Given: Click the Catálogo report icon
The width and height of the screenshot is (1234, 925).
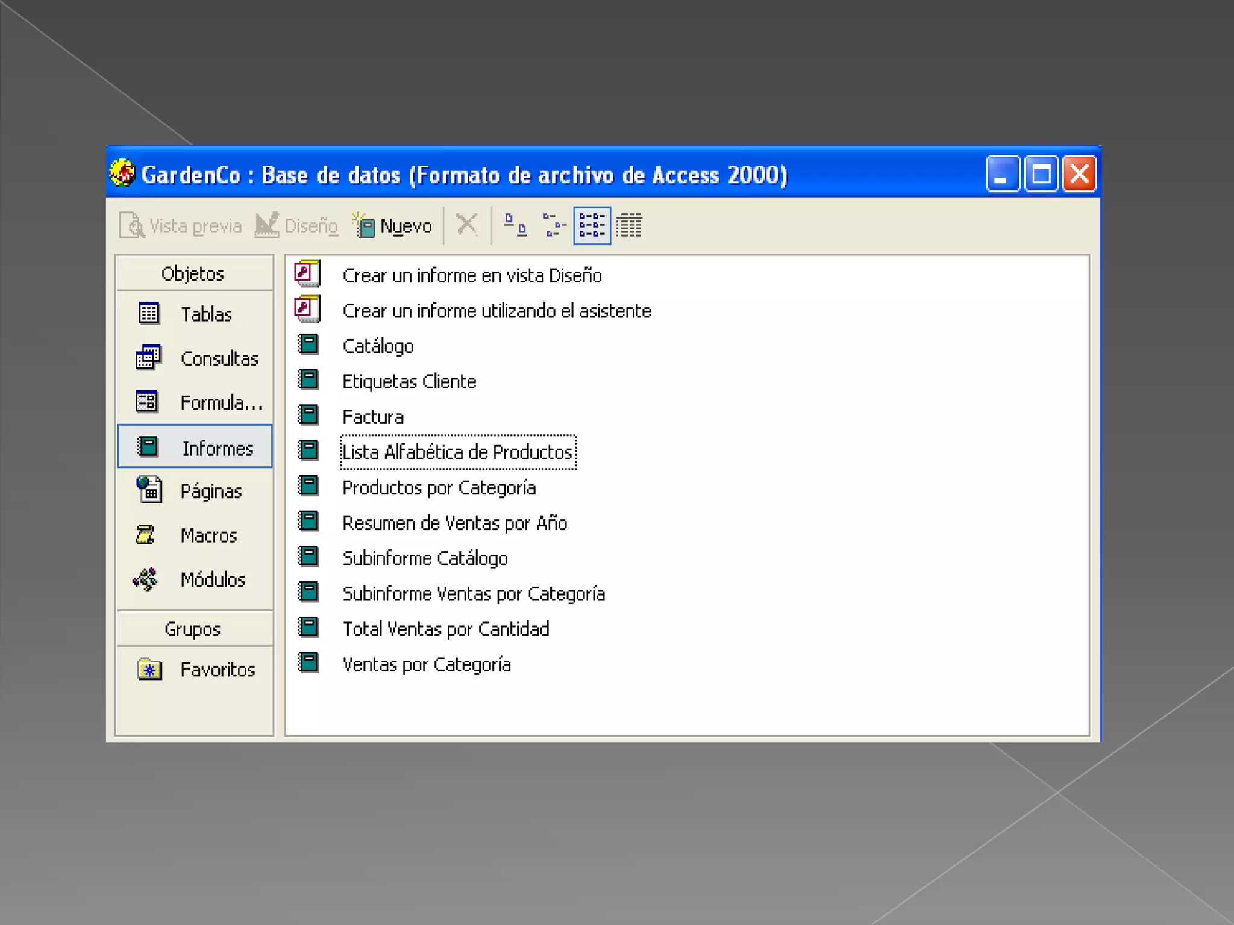Looking at the screenshot, I should click(308, 344).
